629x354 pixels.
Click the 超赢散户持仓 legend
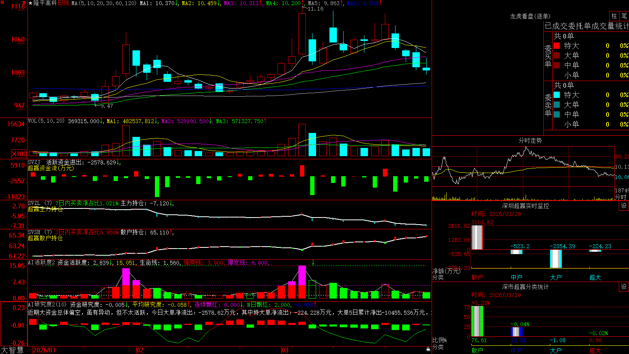(x=45, y=238)
